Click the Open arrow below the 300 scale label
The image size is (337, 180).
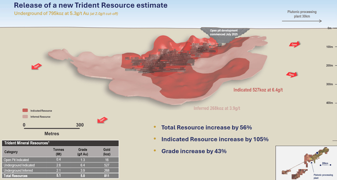(x=102, y=120)
